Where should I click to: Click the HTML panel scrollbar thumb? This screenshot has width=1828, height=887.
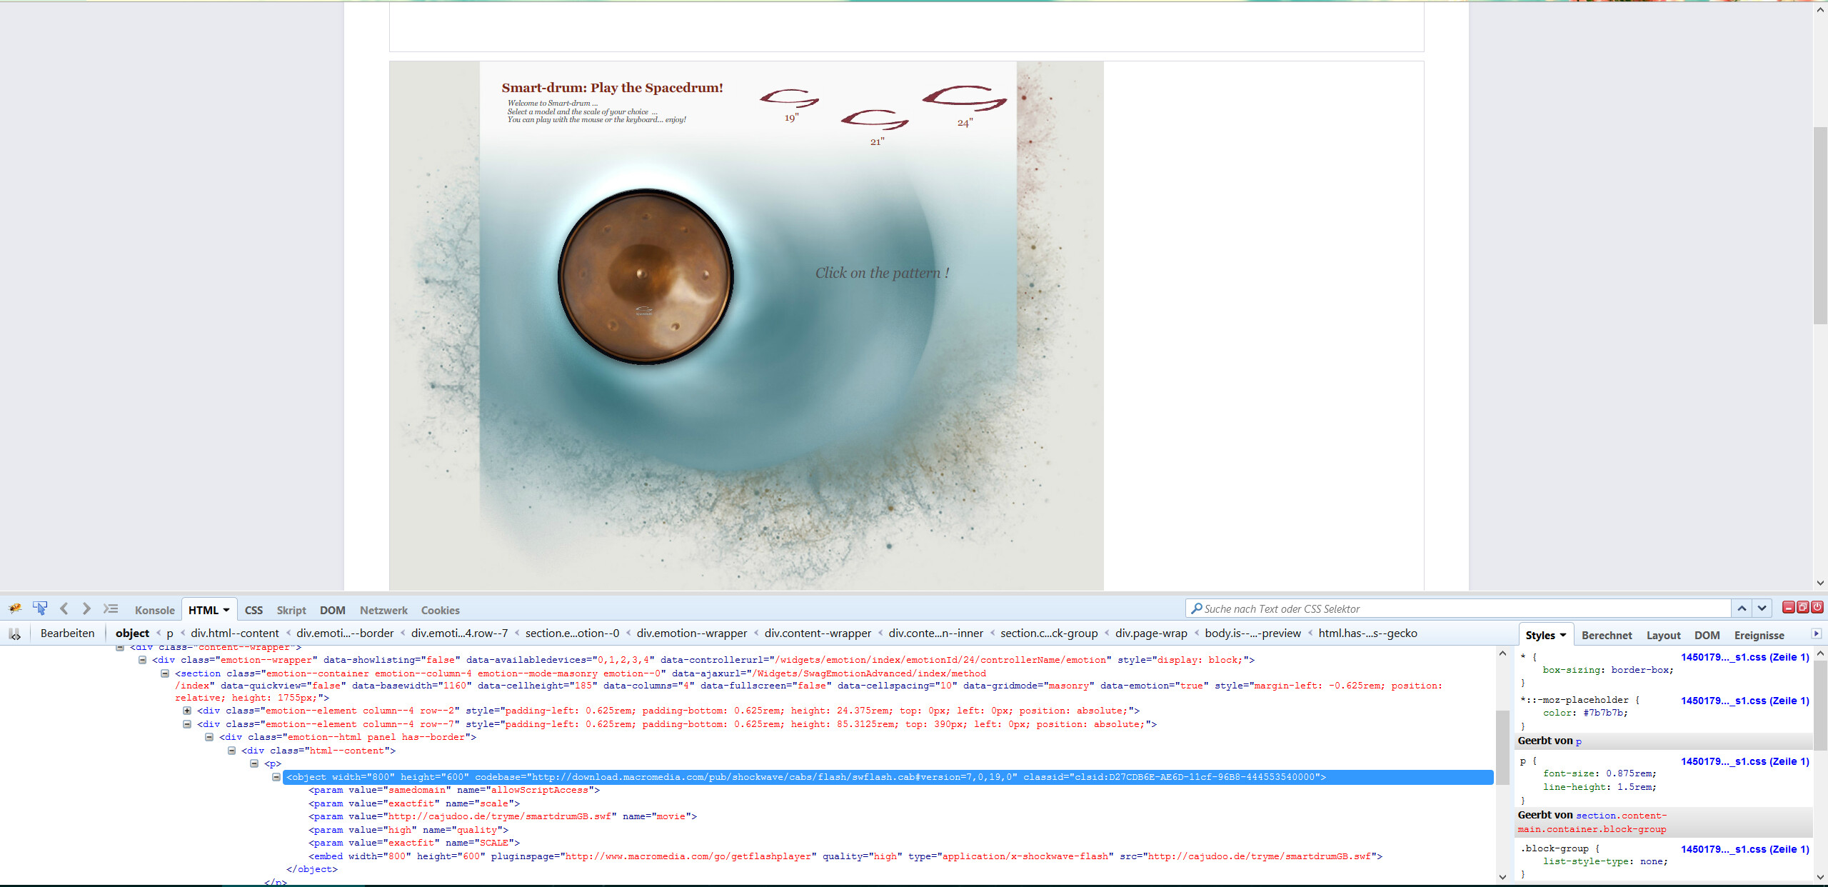(x=1502, y=747)
